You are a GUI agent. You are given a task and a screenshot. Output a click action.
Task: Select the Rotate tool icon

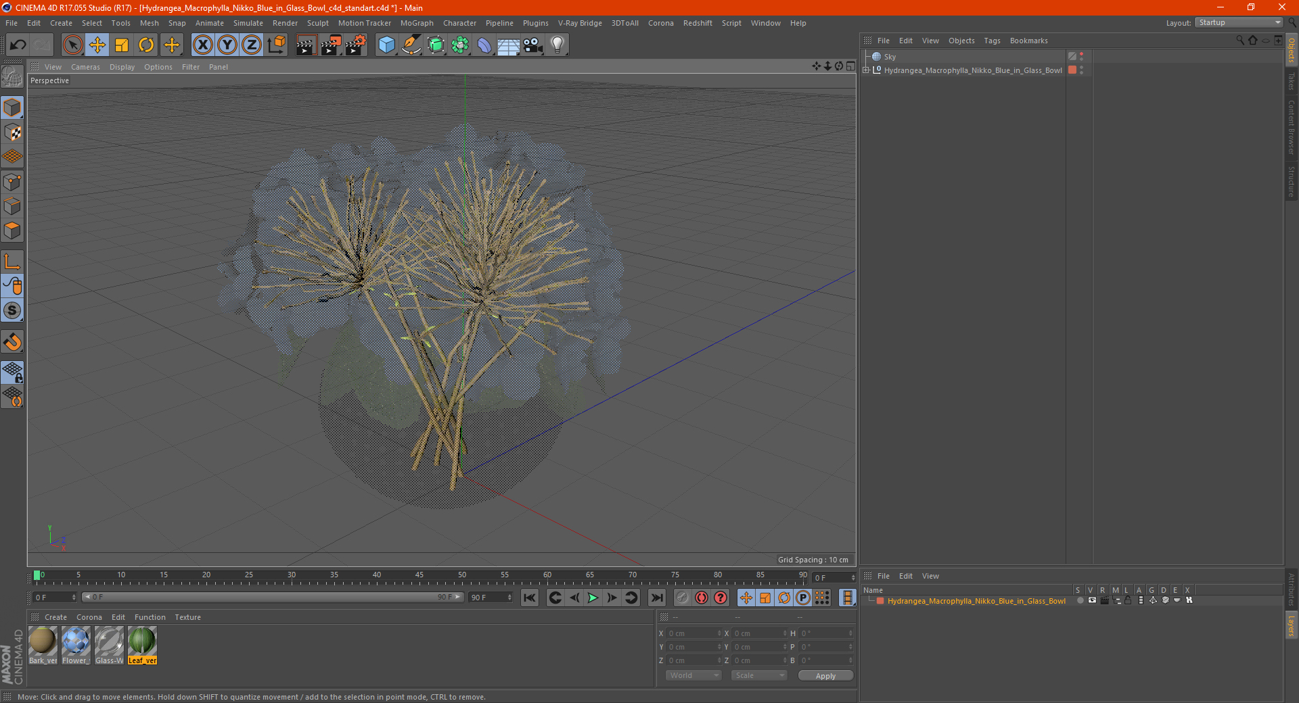[x=146, y=45]
